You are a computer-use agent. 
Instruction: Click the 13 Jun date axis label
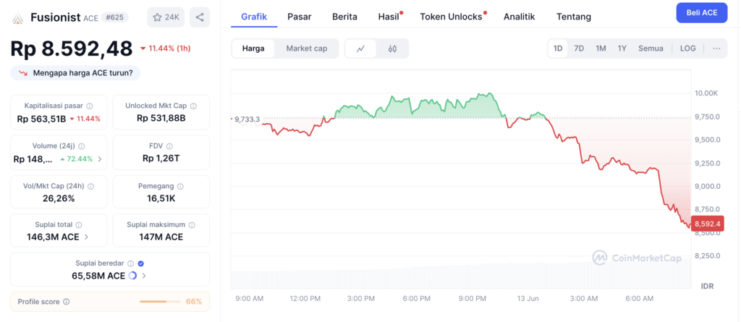528,299
